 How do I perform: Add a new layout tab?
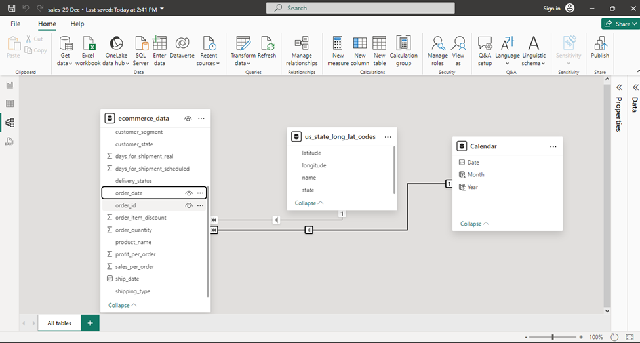(90, 323)
